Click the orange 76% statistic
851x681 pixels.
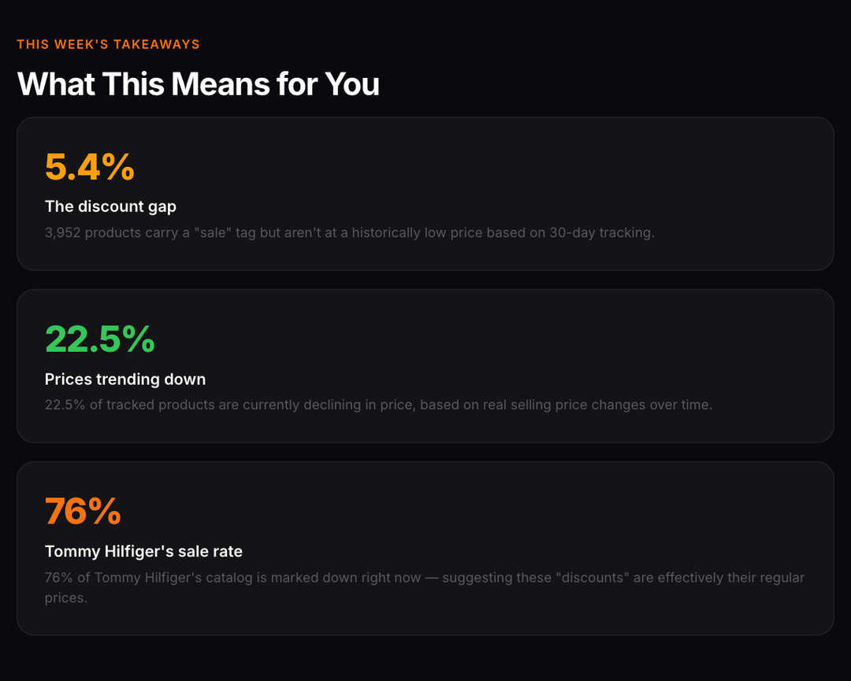point(83,512)
